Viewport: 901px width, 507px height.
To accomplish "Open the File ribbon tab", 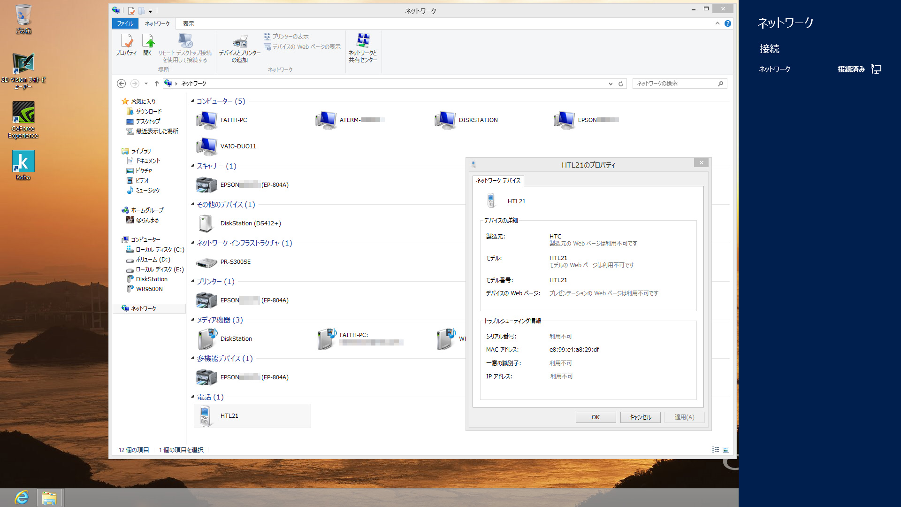I will 125,23.
